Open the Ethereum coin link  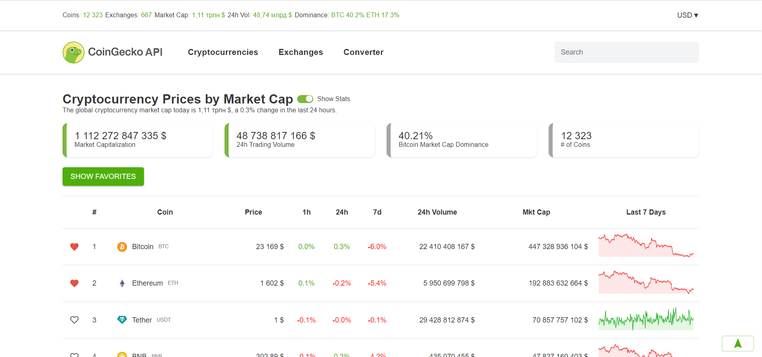coord(148,283)
